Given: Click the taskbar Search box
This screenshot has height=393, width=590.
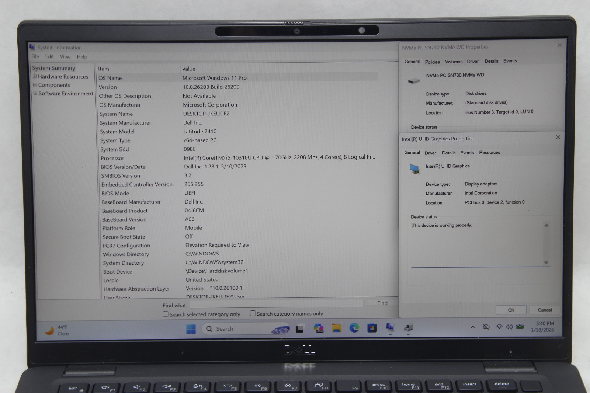Looking at the screenshot, I should pos(246,329).
